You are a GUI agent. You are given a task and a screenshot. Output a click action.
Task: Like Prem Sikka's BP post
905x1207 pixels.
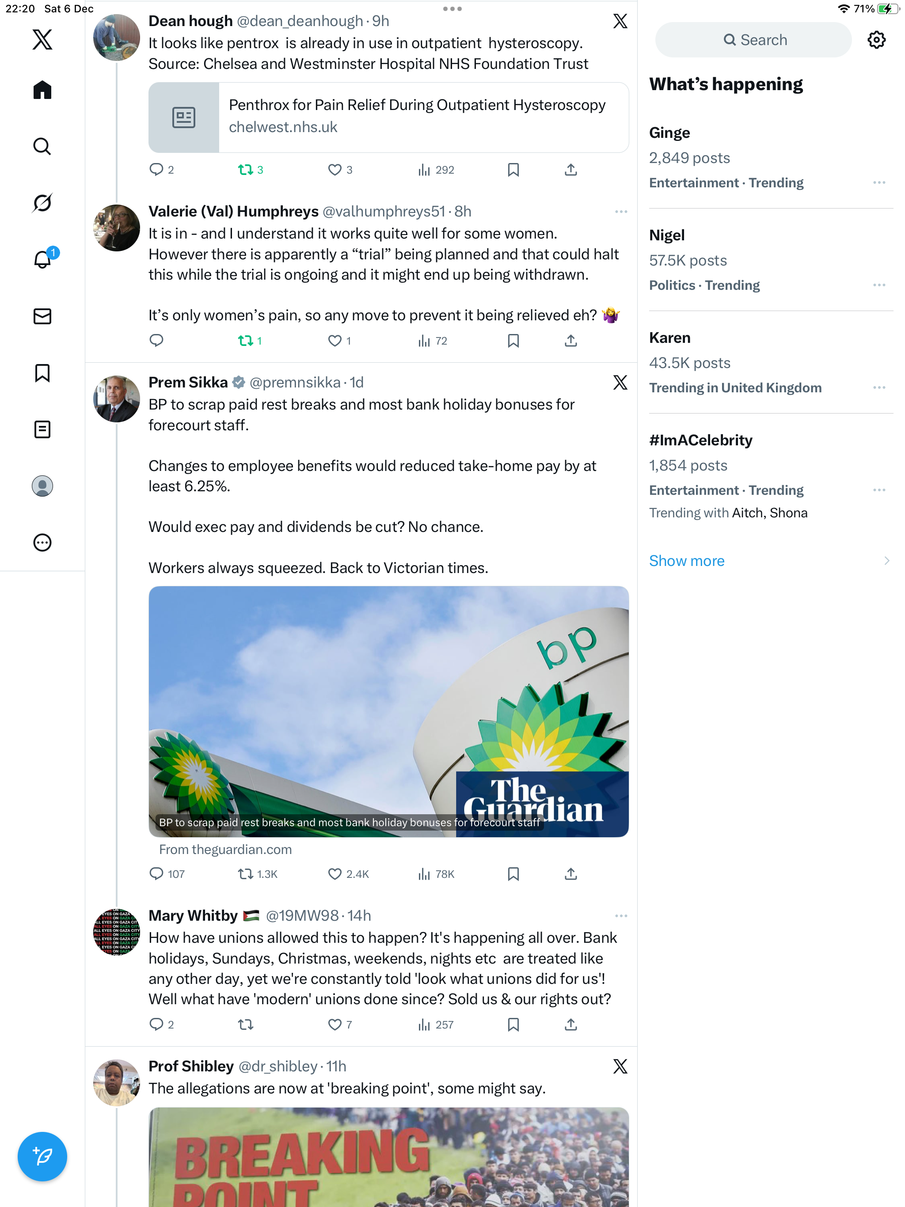335,874
